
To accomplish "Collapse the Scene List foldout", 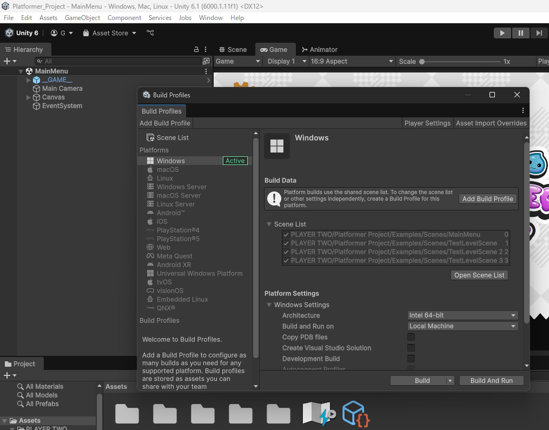I will [x=269, y=224].
